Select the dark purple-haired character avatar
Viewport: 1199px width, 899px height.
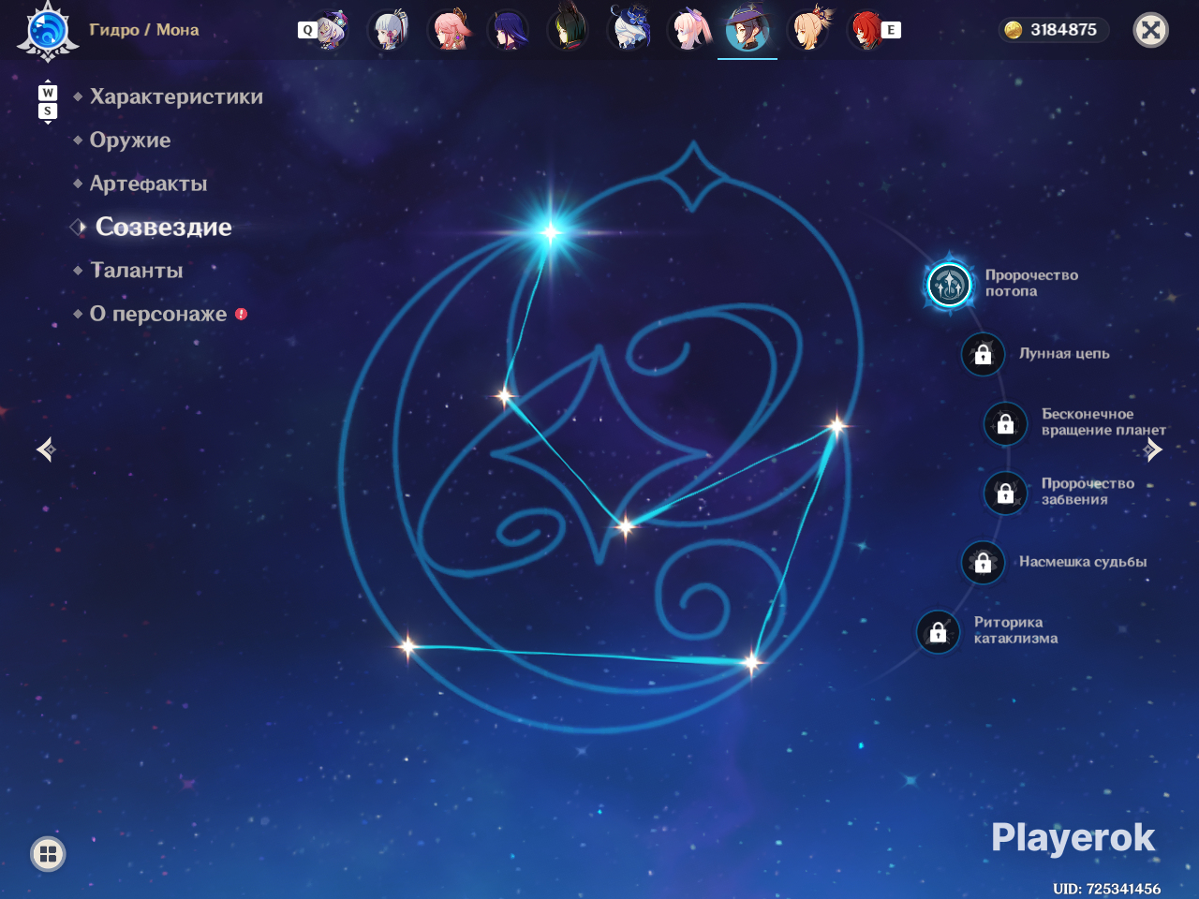pos(509,30)
